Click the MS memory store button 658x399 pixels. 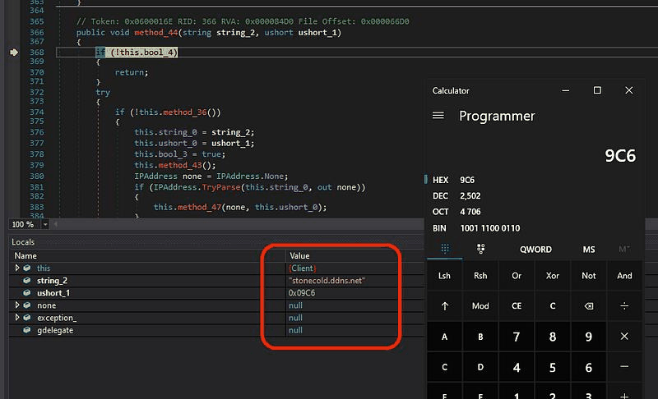point(588,250)
